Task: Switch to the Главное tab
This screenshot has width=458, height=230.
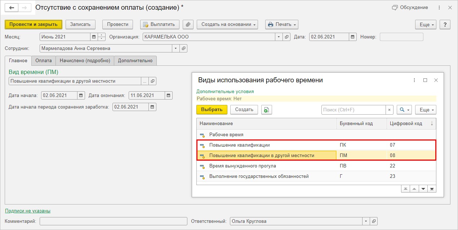Action: [x=18, y=61]
